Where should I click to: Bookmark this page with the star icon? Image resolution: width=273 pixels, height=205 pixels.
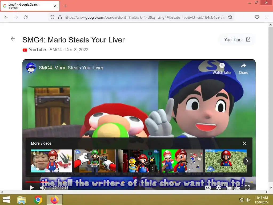[x=230, y=17]
